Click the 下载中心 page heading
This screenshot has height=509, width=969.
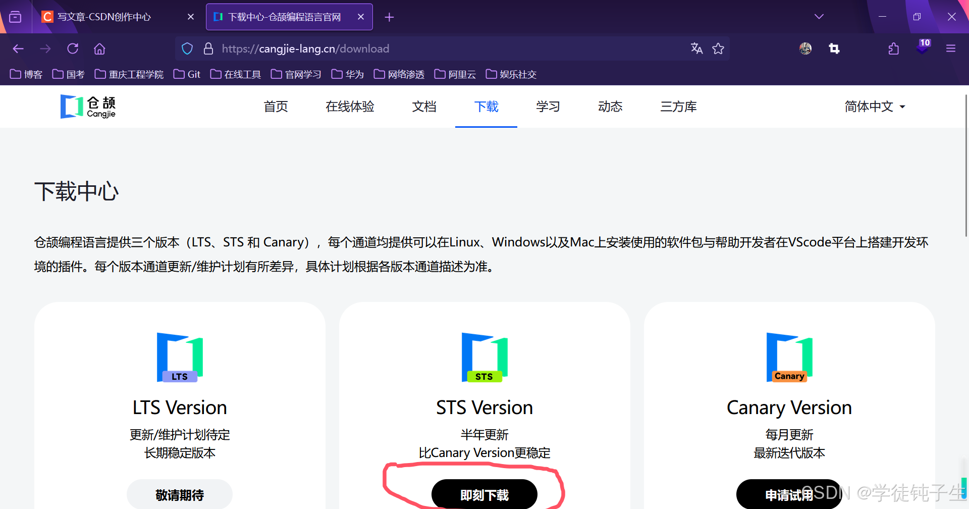pyautogui.click(x=77, y=192)
